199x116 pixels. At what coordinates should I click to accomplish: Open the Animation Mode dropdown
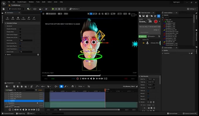[16, 9]
